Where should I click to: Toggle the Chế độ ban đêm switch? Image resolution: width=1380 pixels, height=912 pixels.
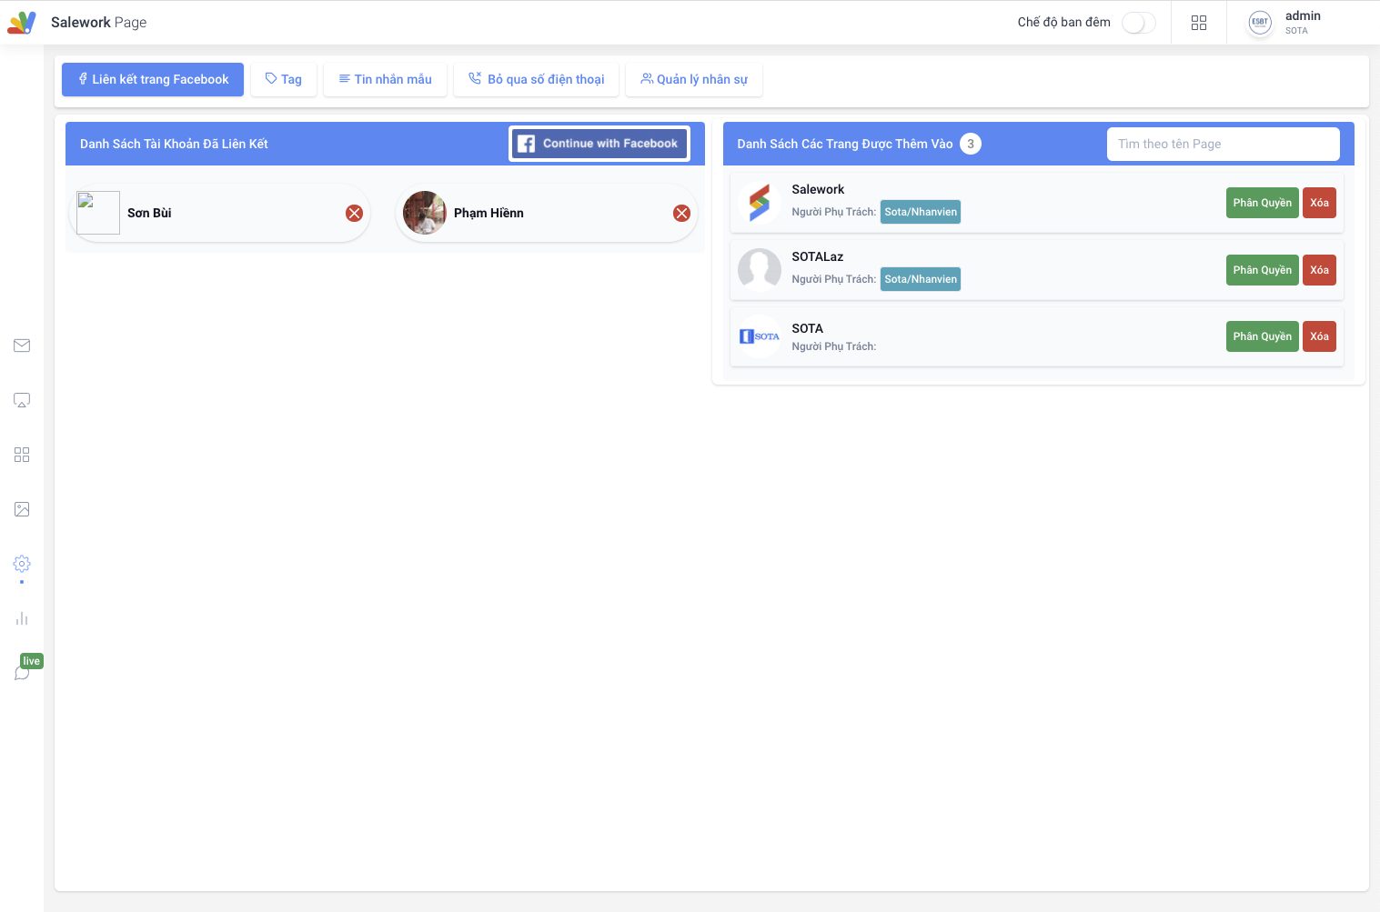click(x=1138, y=23)
